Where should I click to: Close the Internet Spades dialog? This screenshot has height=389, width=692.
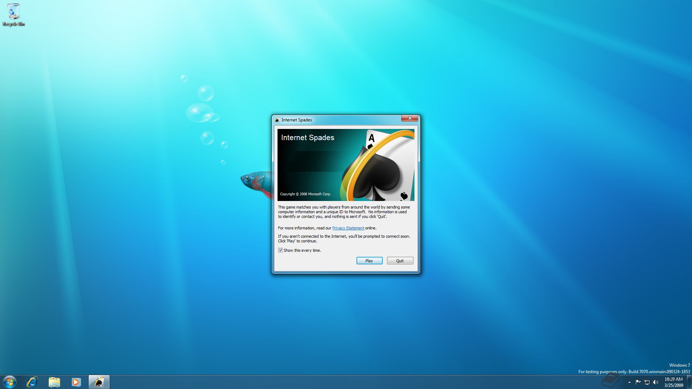(x=409, y=118)
